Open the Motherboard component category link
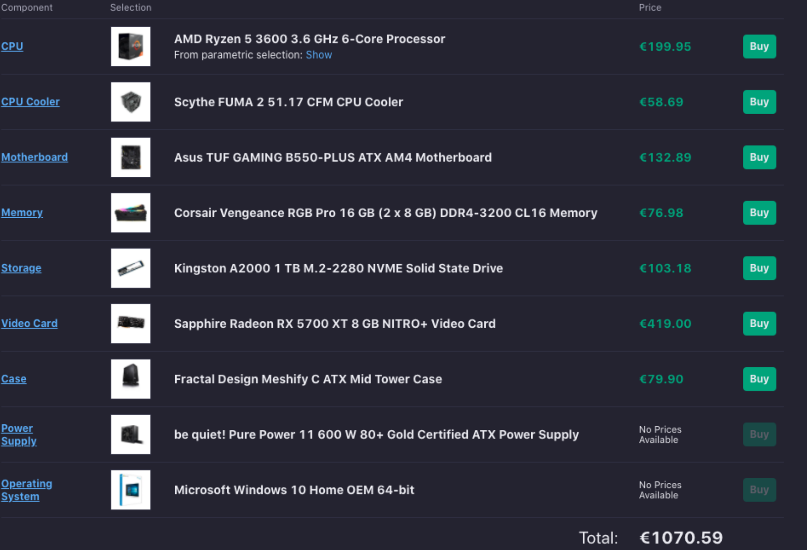Viewport: 807px width, 550px height. [35, 157]
